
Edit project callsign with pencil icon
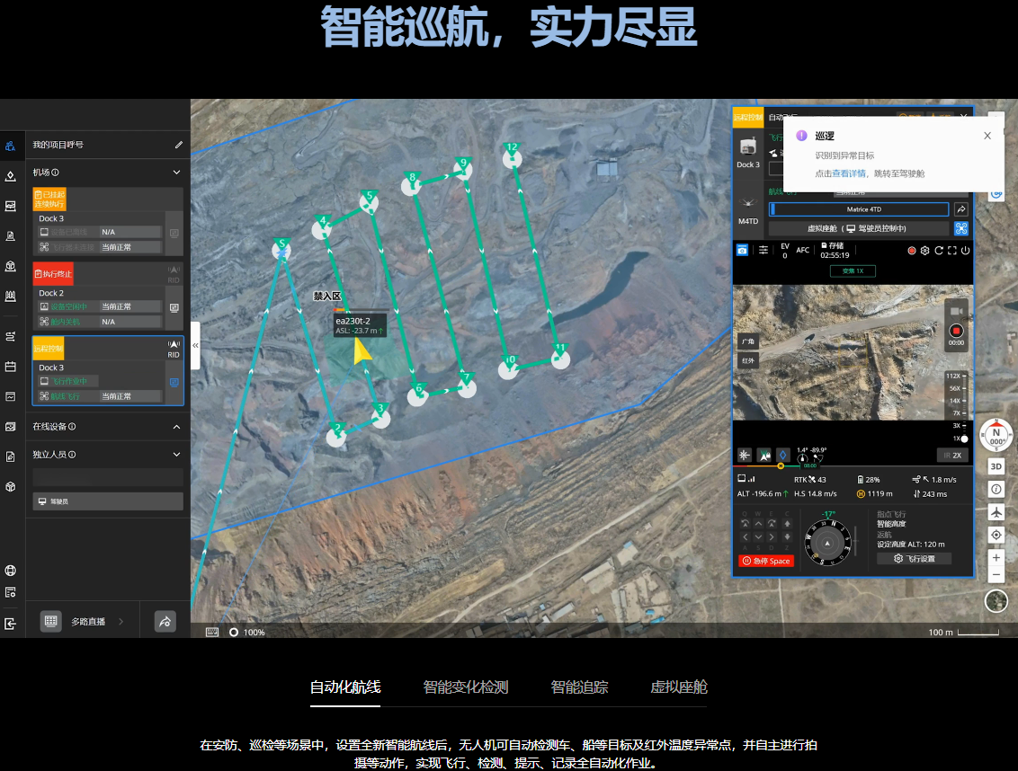[178, 145]
